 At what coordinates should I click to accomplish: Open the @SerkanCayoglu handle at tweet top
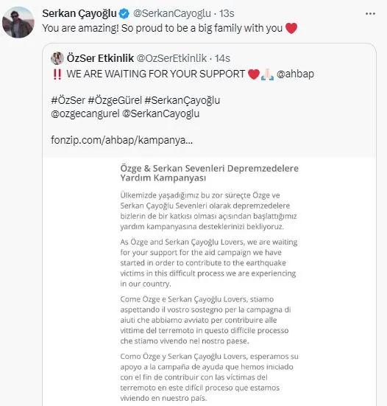[172, 13]
